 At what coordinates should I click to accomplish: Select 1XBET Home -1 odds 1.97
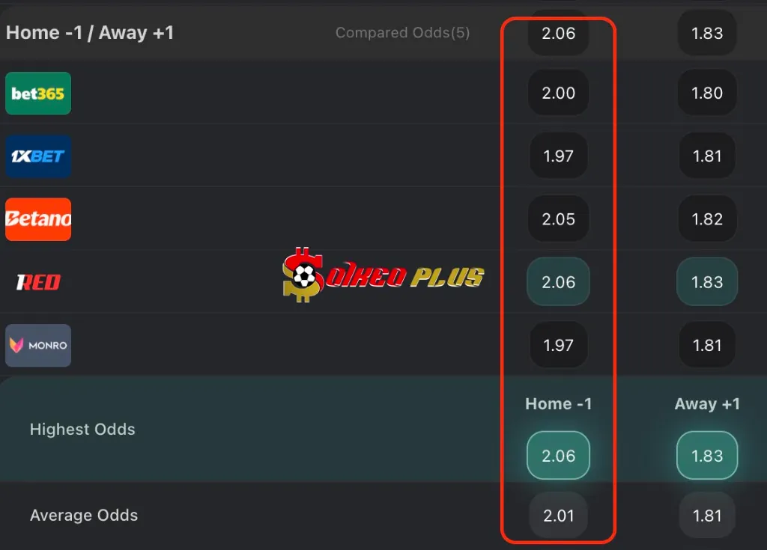[558, 156]
